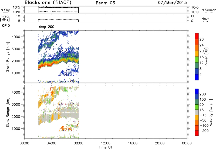Click the 'Beam 03' label
The image size is (216, 149).
point(105,3)
